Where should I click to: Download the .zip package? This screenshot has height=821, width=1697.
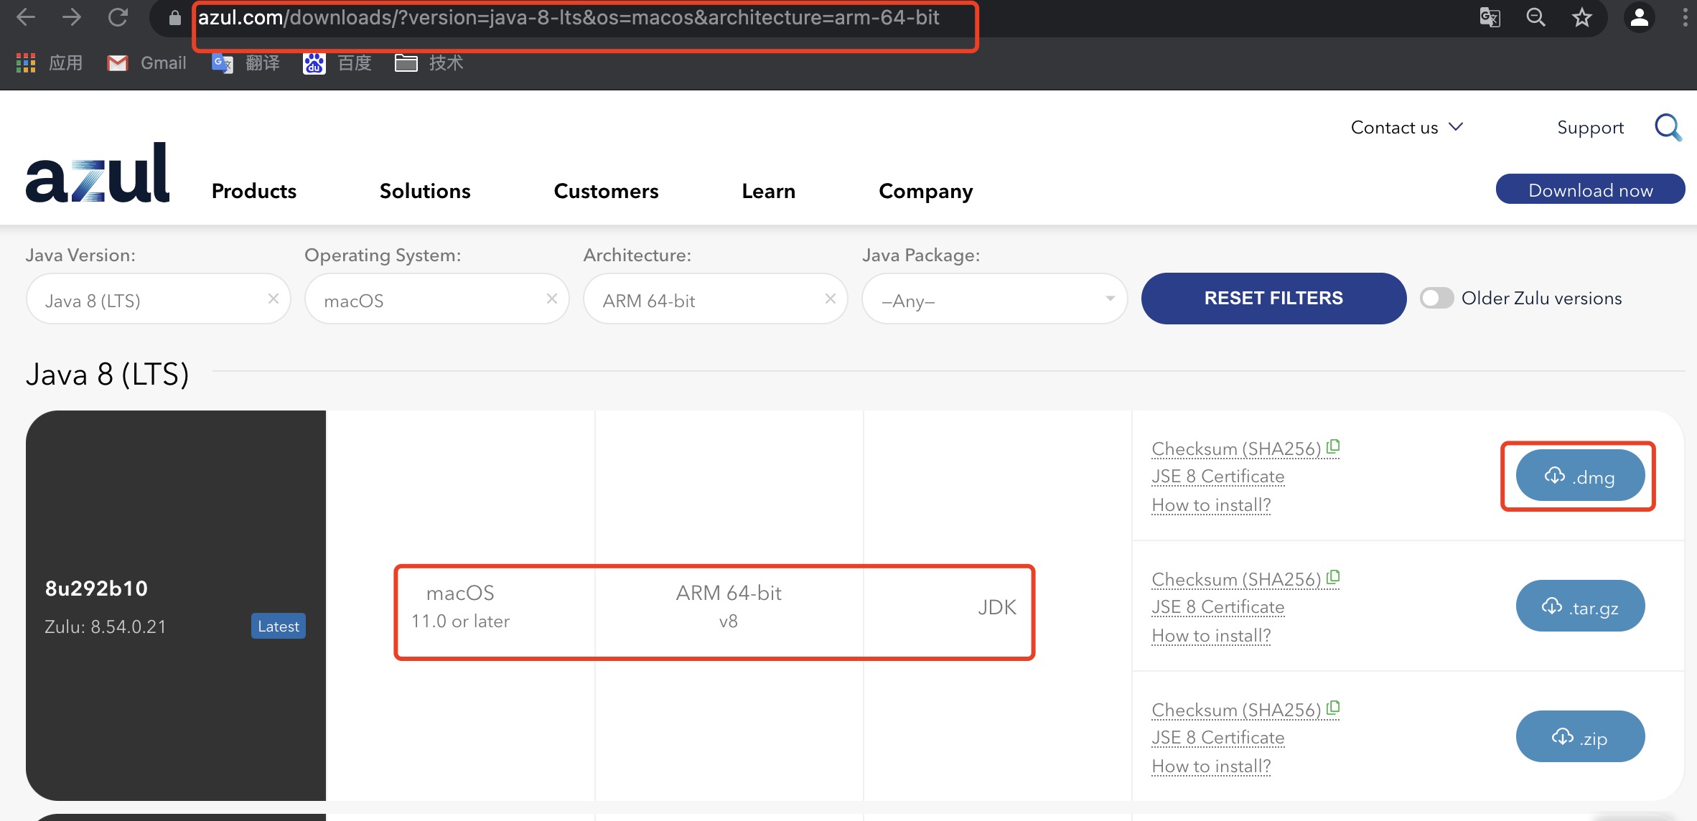pyautogui.click(x=1580, y=736)
